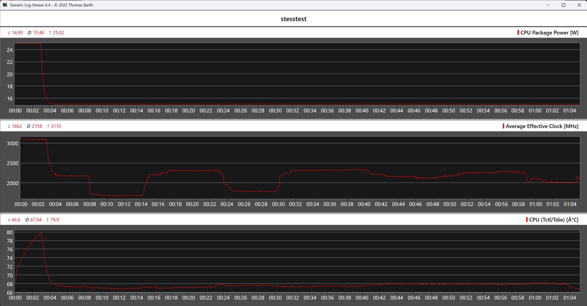Click the Average Effective Clock graph plot area
The height and width of the screenshot is (306, 587).
[300, 168]
